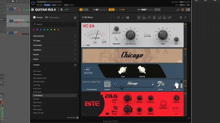Expand the Characters filter
This screenshot has width=220, height=123.
(x=55, y=45)
